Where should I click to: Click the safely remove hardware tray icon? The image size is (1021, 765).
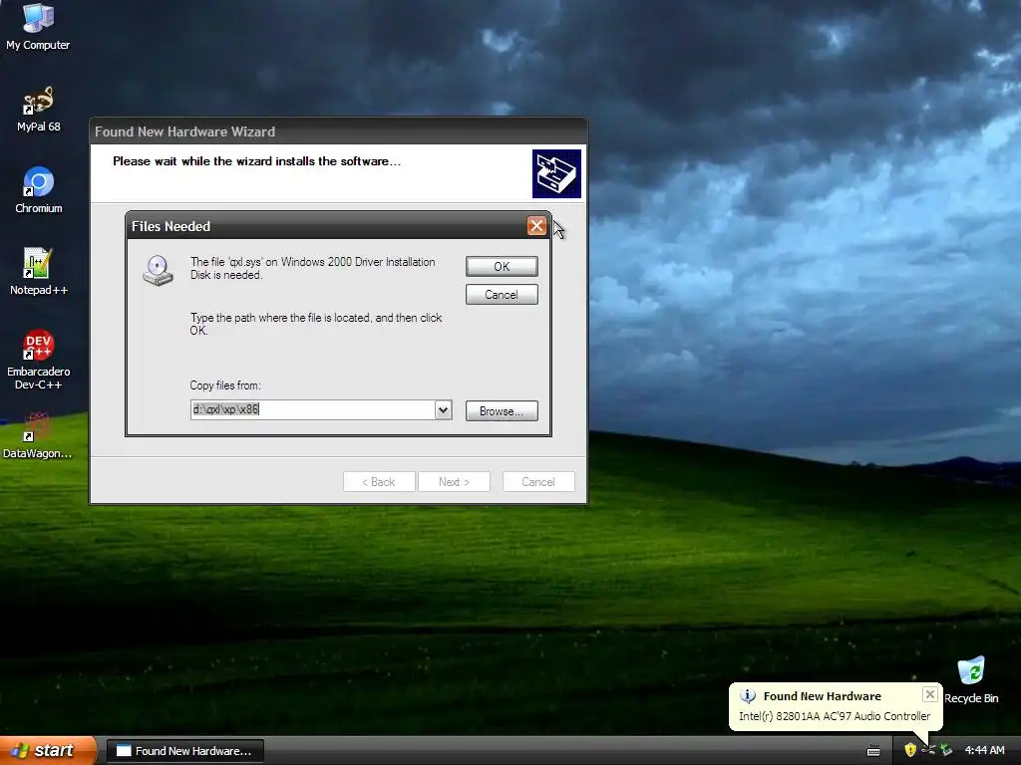coord(946,750)
